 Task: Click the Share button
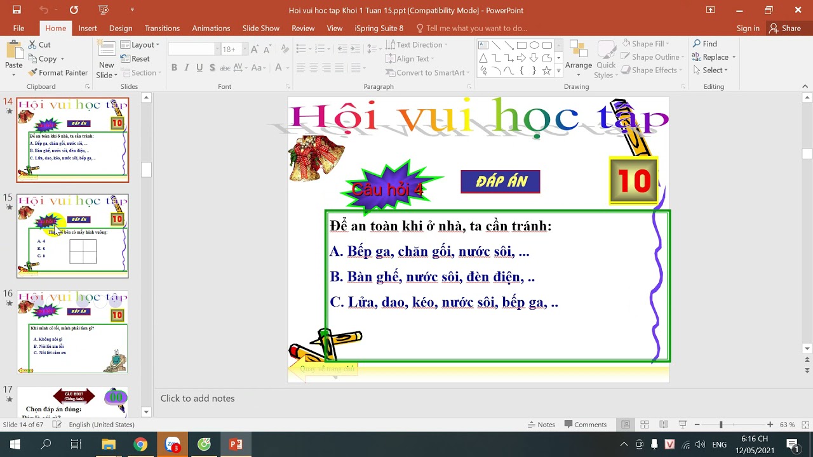(x=784, y=28)
